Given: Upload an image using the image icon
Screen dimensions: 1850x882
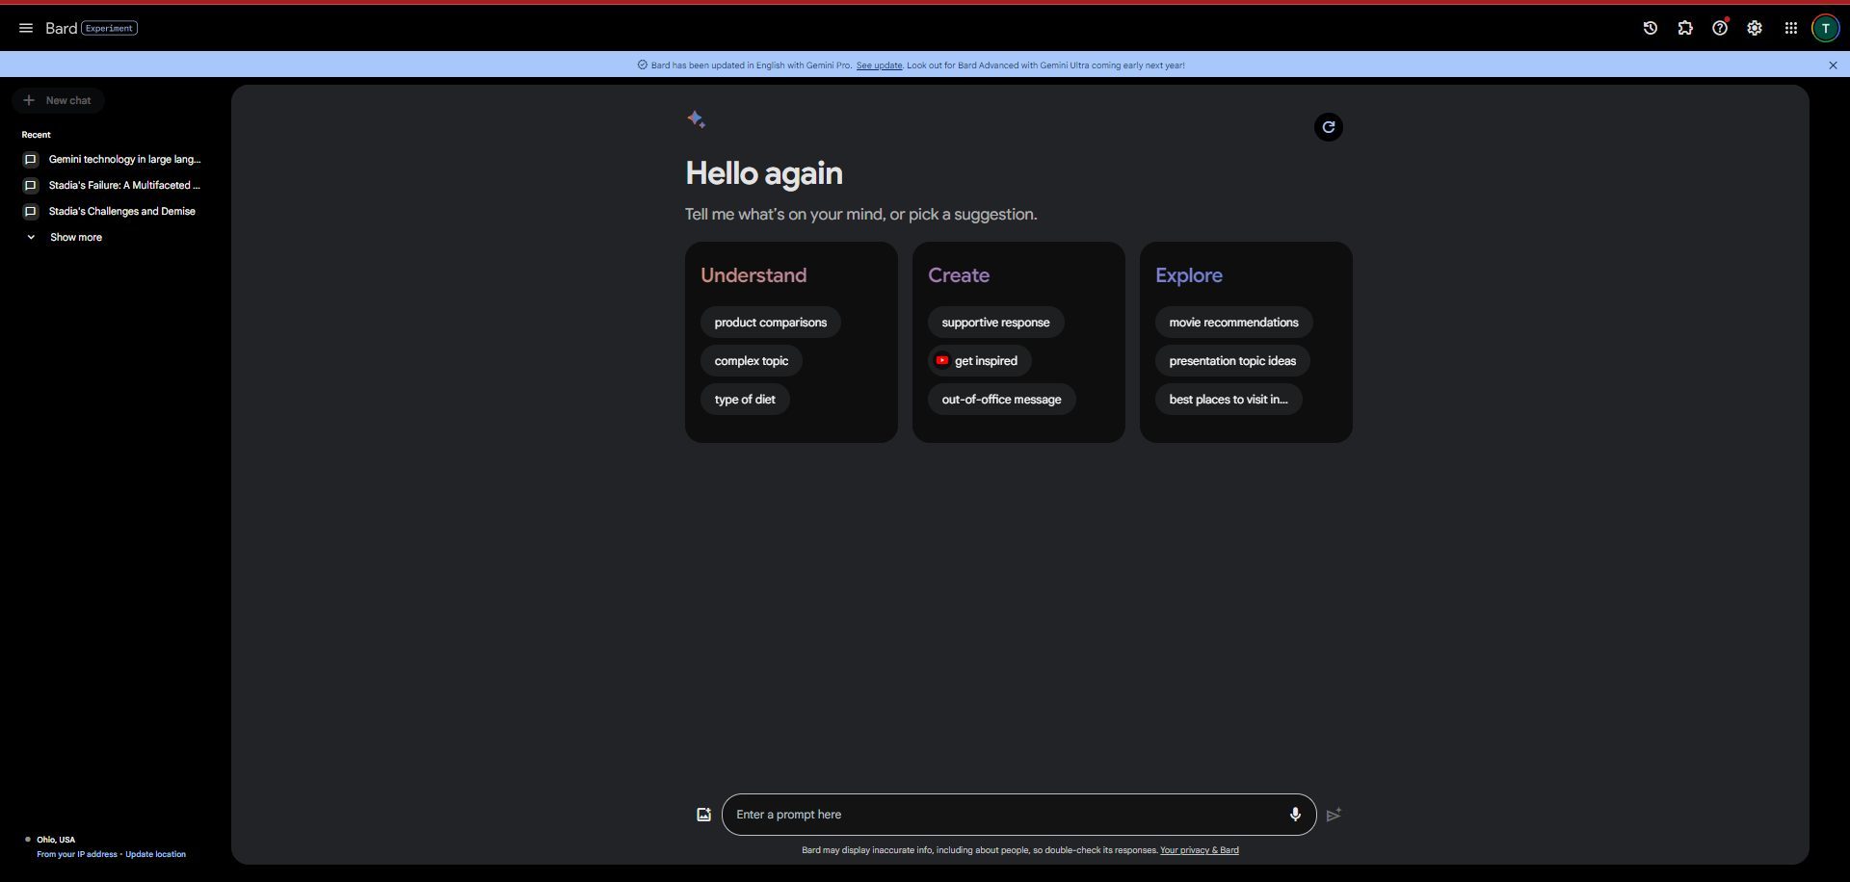Looking at the screenshot, I should point(703,815).
